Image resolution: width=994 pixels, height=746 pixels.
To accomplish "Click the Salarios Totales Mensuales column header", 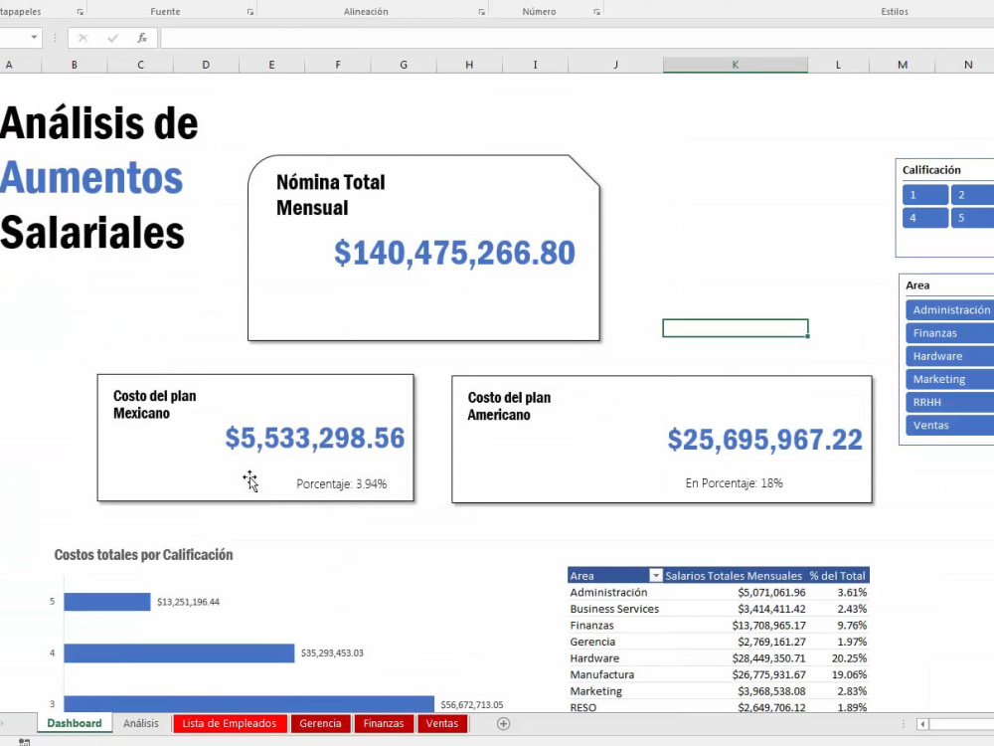I will click(x=734, y=575).
